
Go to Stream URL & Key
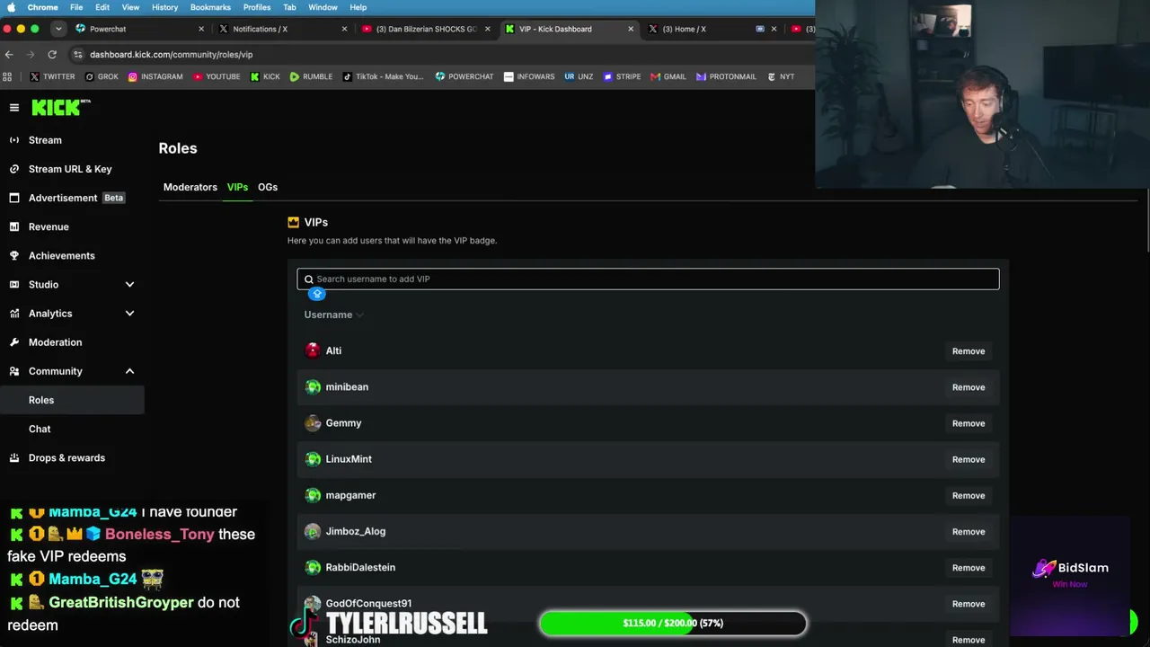tap(72, 169)
